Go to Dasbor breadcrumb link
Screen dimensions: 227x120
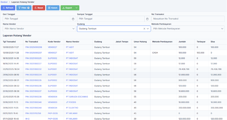click(x=4, y=2)
